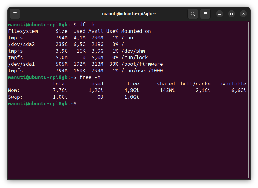Click the '/dev/sda2' filesystem entry

click(21, 45)
